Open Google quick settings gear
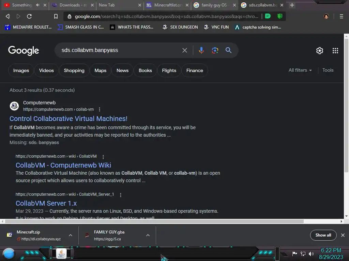This screenshot has height=261, width=349. click(320, 51)
